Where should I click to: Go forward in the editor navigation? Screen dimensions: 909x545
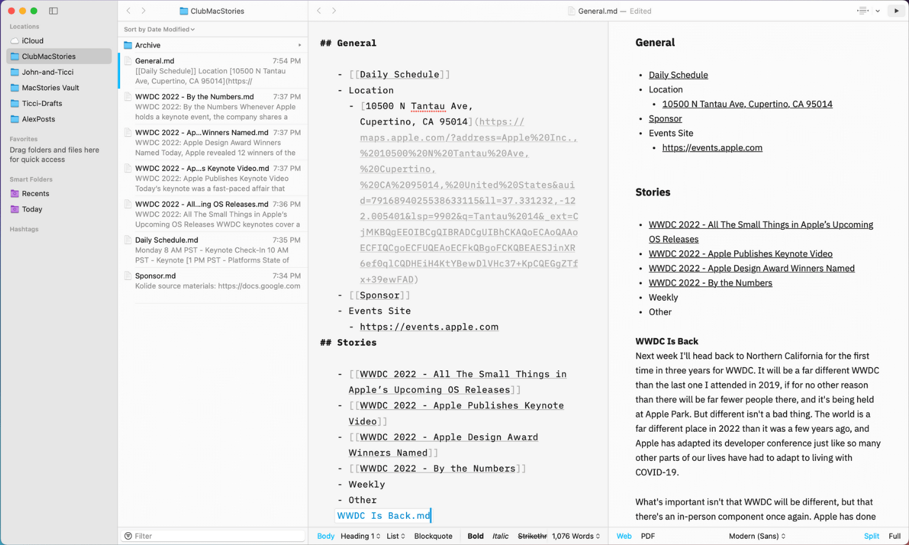click(x=334, y=11)
